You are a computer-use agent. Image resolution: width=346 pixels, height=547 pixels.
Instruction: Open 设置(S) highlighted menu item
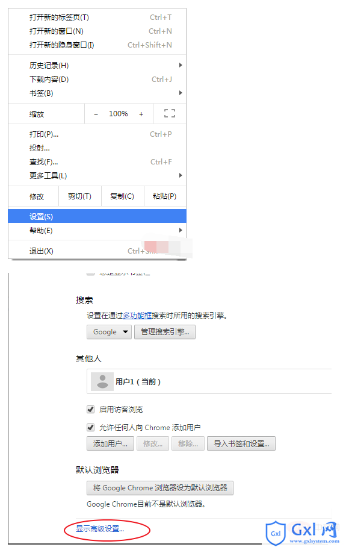click(97, 216)
